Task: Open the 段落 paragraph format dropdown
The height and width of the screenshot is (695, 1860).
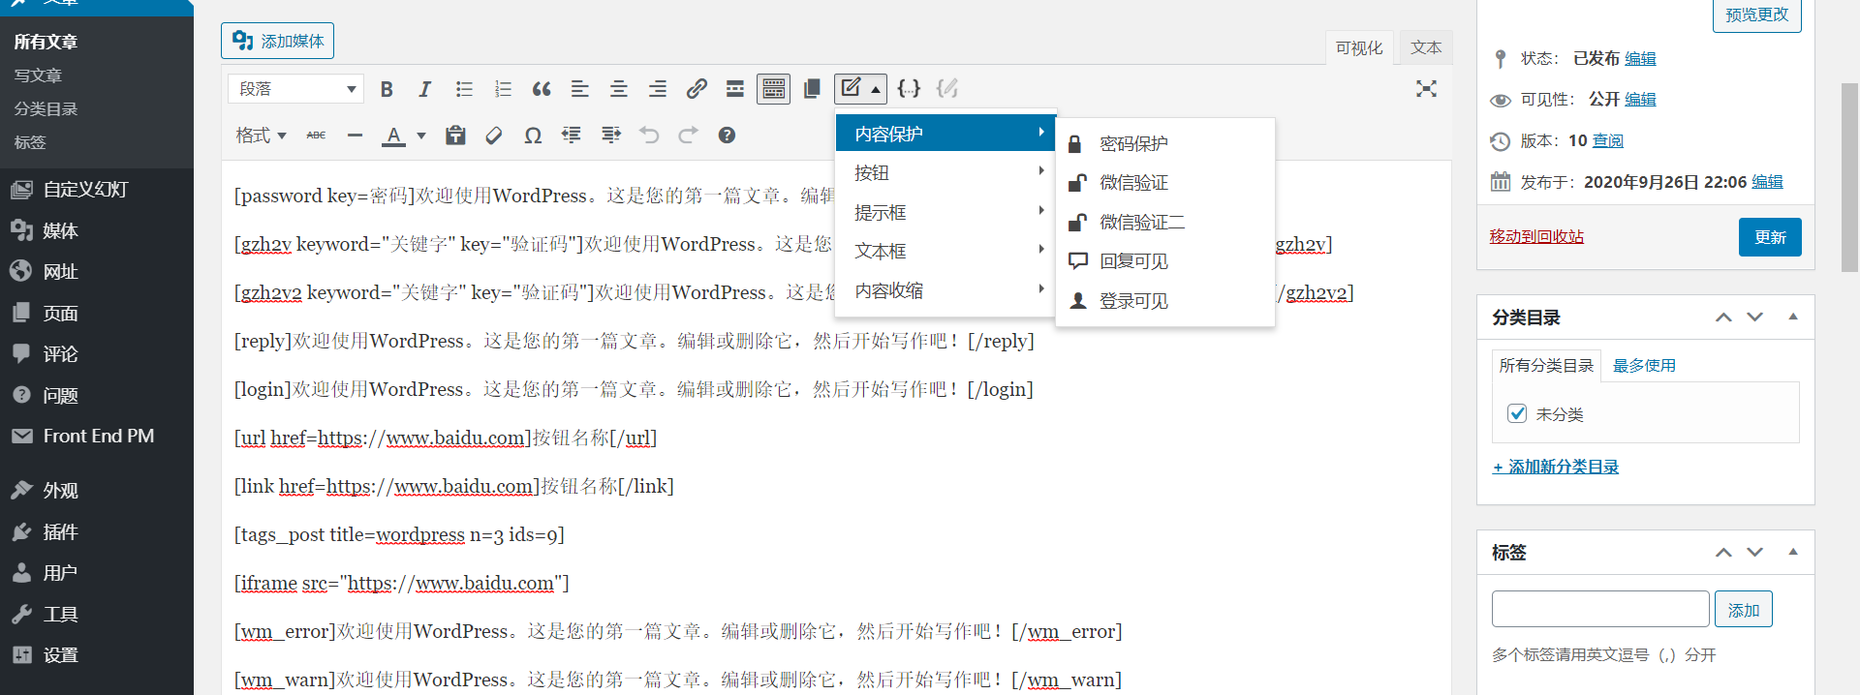Action: [296, 89]
